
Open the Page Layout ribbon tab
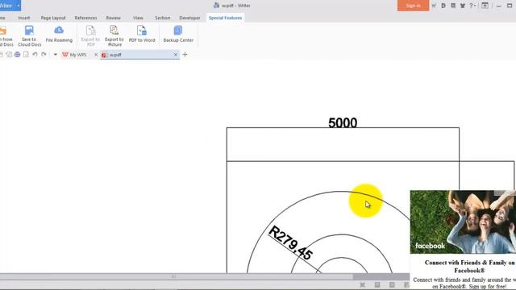[53, 18]
